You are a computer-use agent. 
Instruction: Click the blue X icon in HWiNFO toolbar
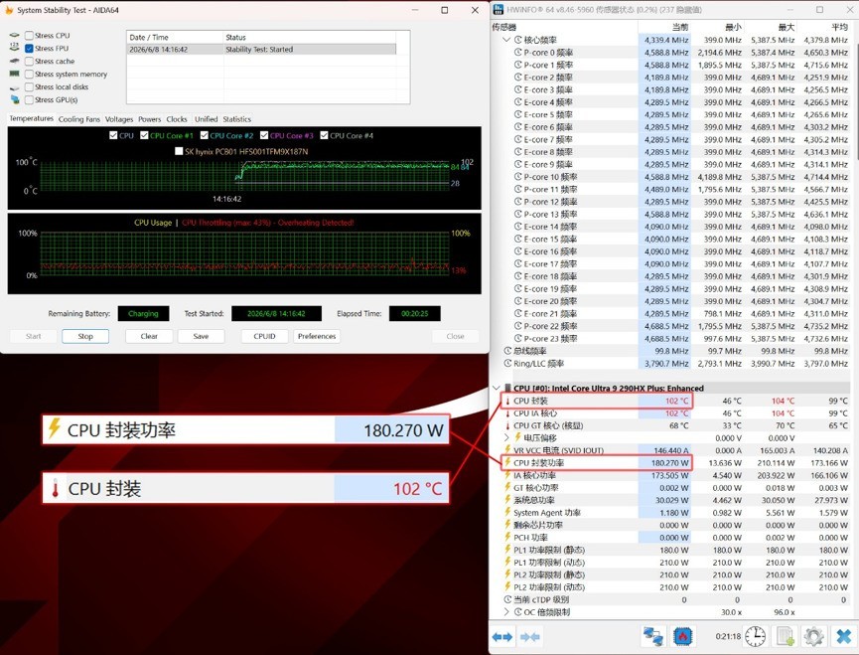pos(843,636)
